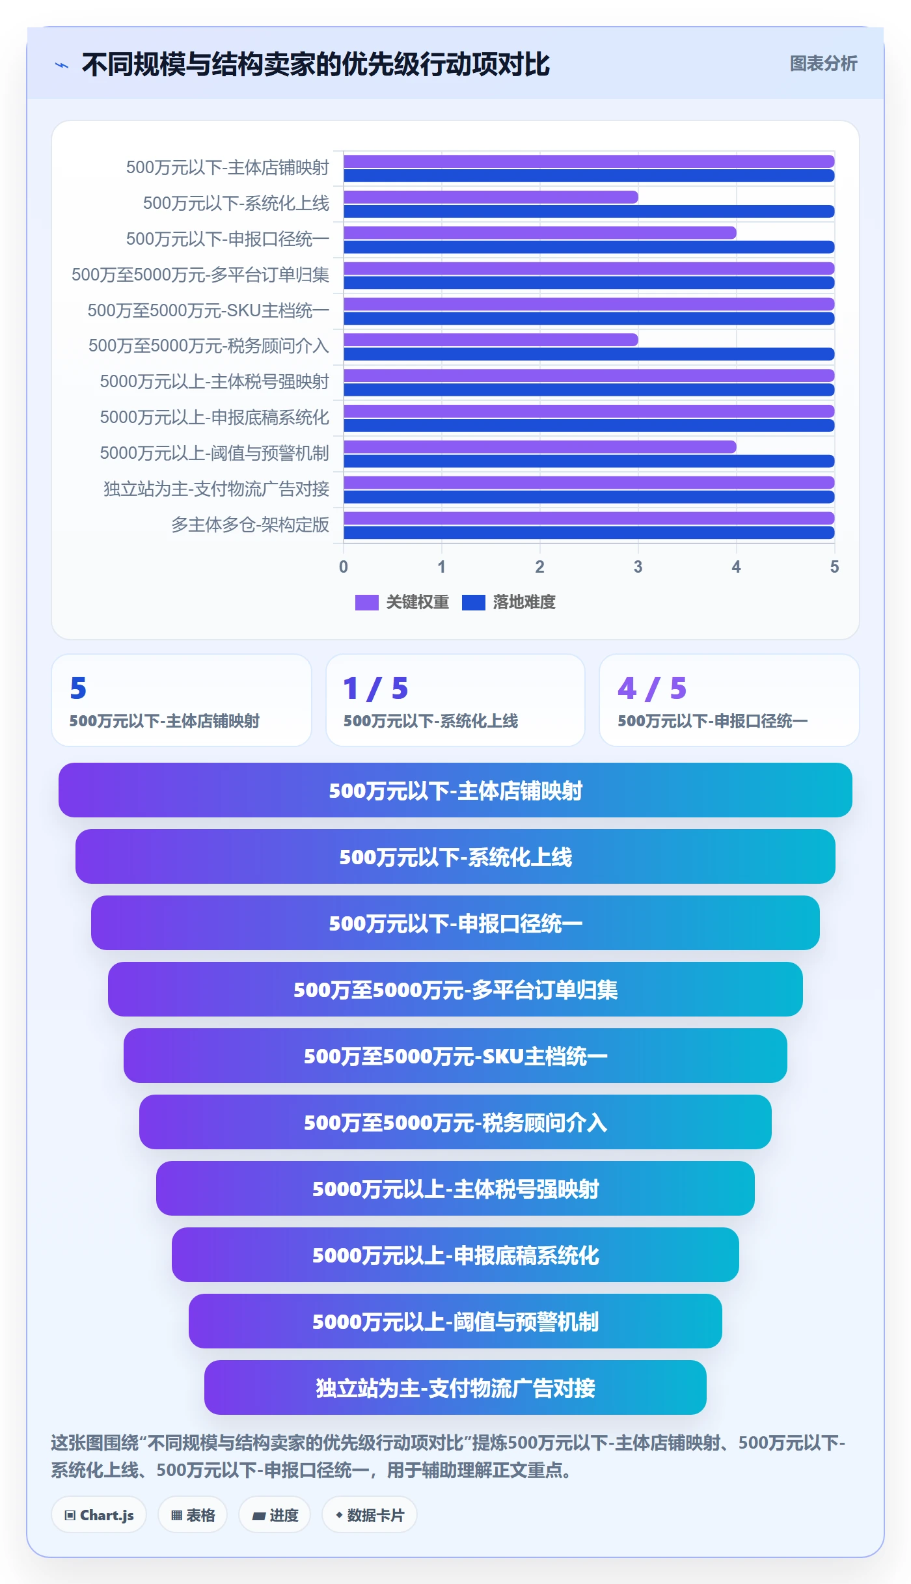The height and width of the screenshot is (1584, 911).
Task: Click purple bar of 500万至5000万元-税务顾问介入
Action: pos(491,340)
